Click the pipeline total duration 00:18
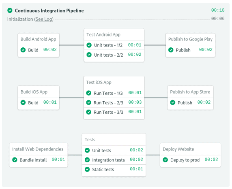The height and width of the screenshot is (189, 232). click(218, 10)
